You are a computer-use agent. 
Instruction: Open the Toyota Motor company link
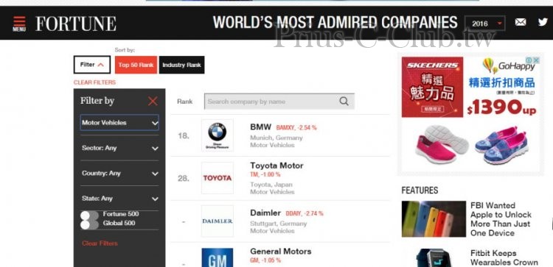(276, 165)
